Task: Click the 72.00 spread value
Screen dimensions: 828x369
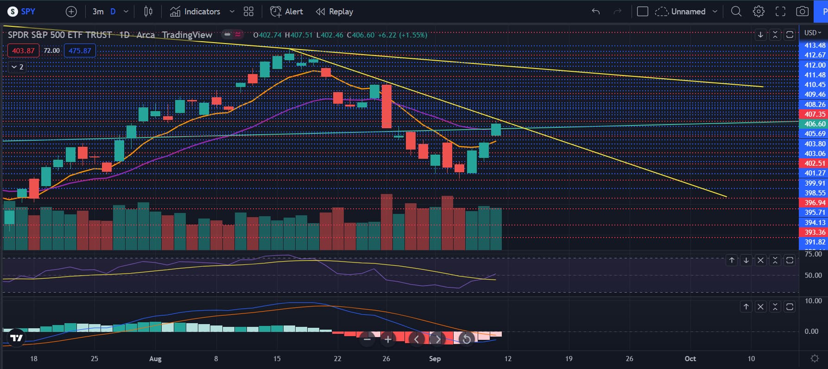Action: 51,50
